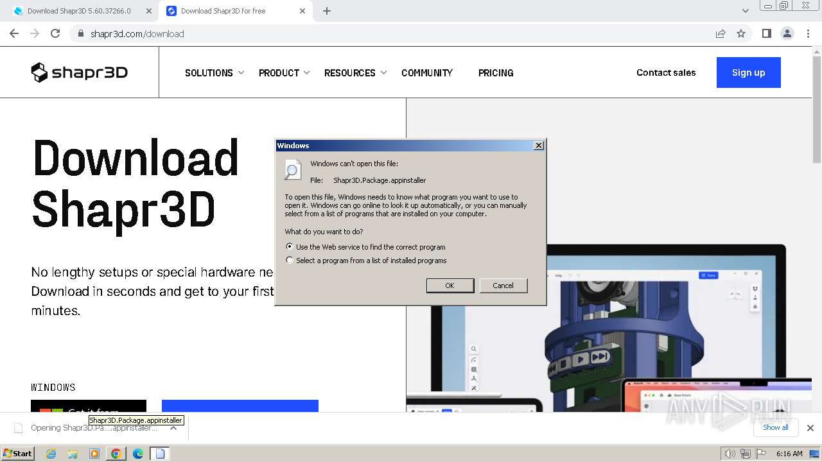822x462 pixels.
Task: Close the 'Download Shapr3D 5.60.37266.0' tab
Action: pyautogui.click(x=149, y=11)
